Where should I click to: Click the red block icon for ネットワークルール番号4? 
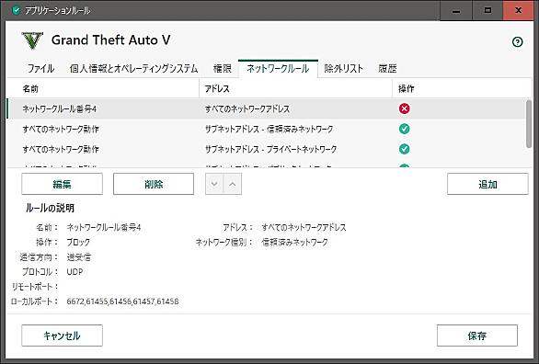pyautogui.click(x=405, y=108)
